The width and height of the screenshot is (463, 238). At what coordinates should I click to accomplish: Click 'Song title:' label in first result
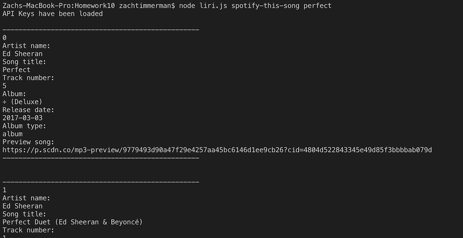(x=24, y=62)
